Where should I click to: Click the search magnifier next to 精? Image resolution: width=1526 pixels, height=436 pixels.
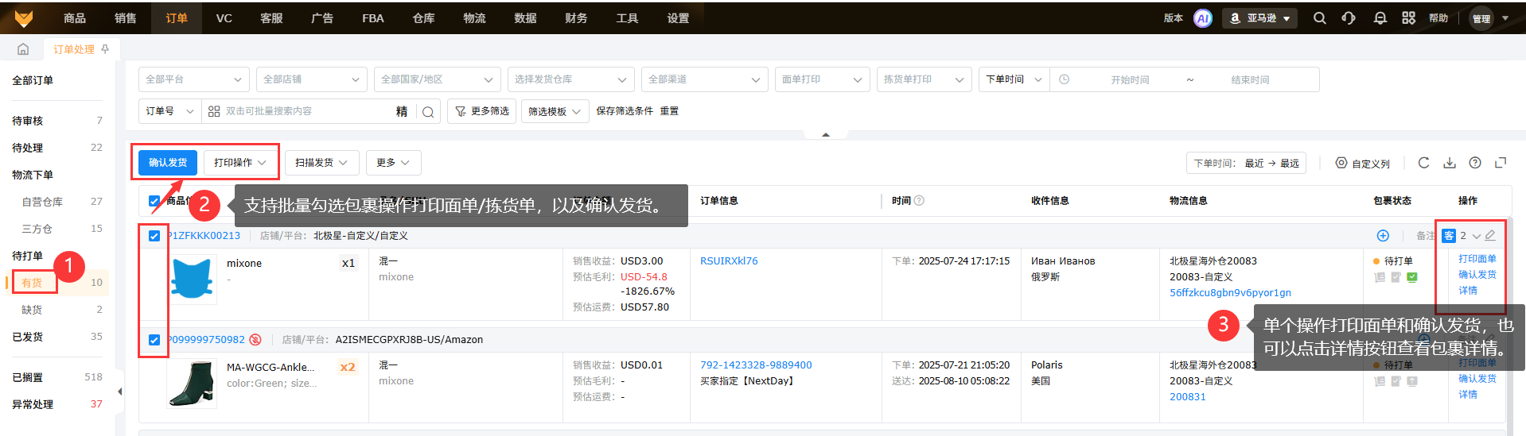click(x=428, y=112)
